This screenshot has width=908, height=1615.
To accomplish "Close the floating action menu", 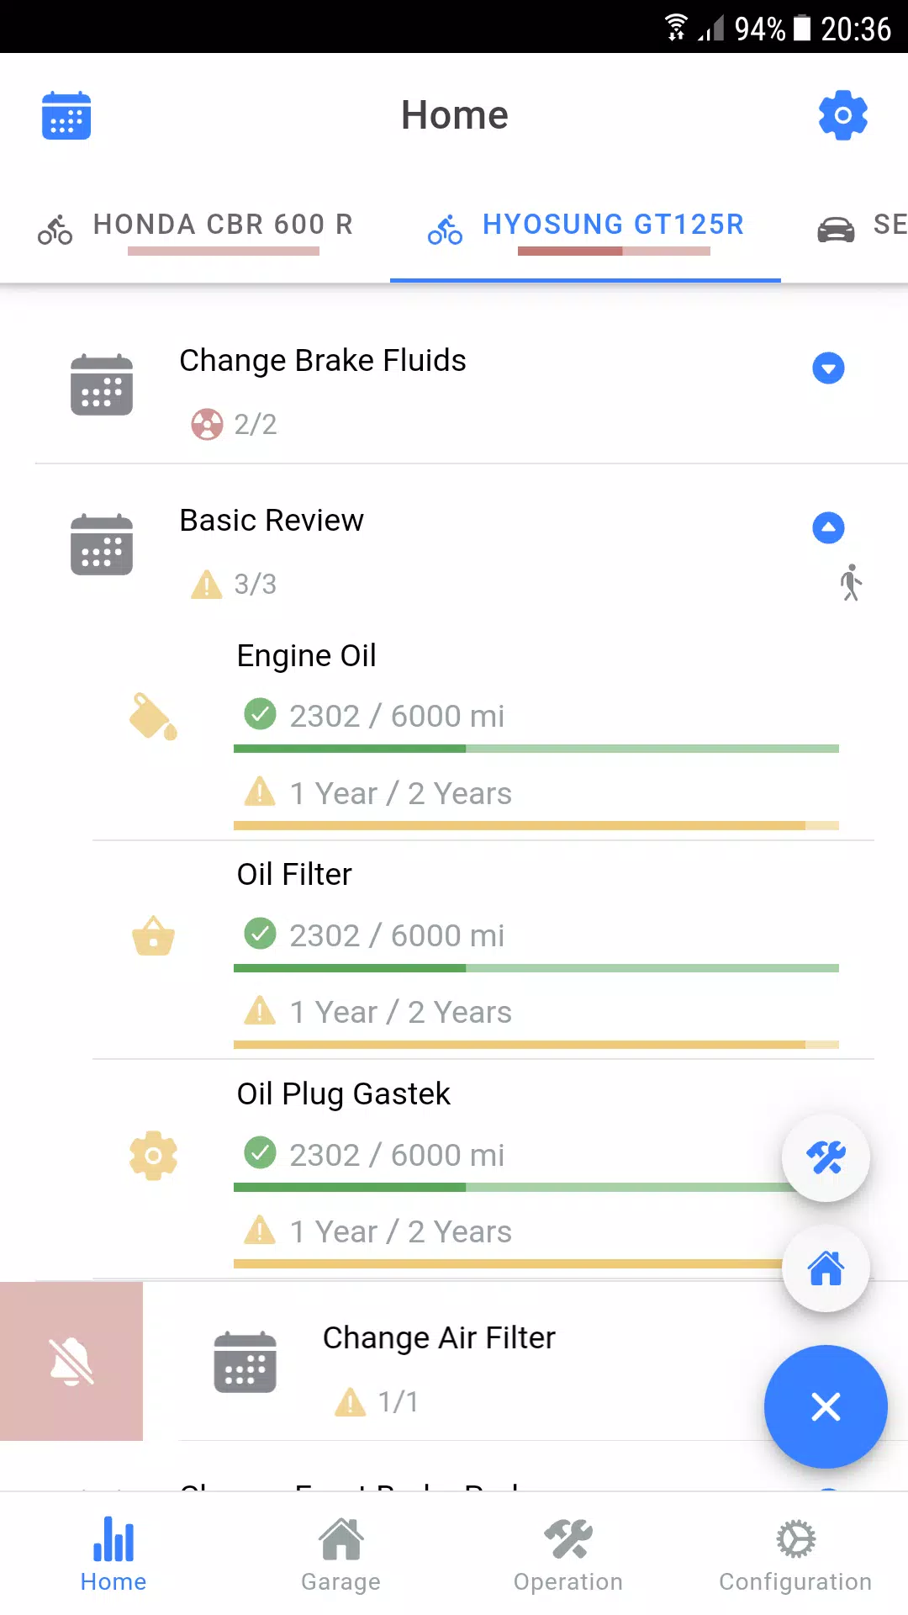I will coord(826,1406).
